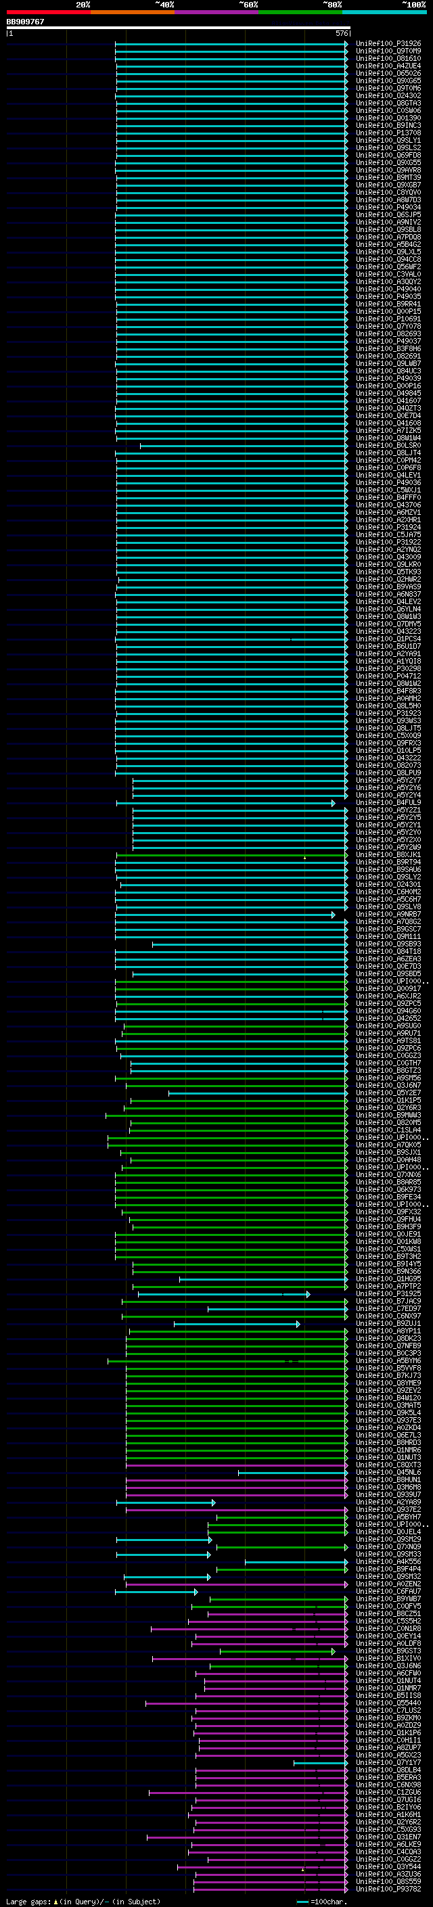Click the Large gaps legend text
The height and width of the screenshot is (1907, 433).
(x=83, y=1901)
